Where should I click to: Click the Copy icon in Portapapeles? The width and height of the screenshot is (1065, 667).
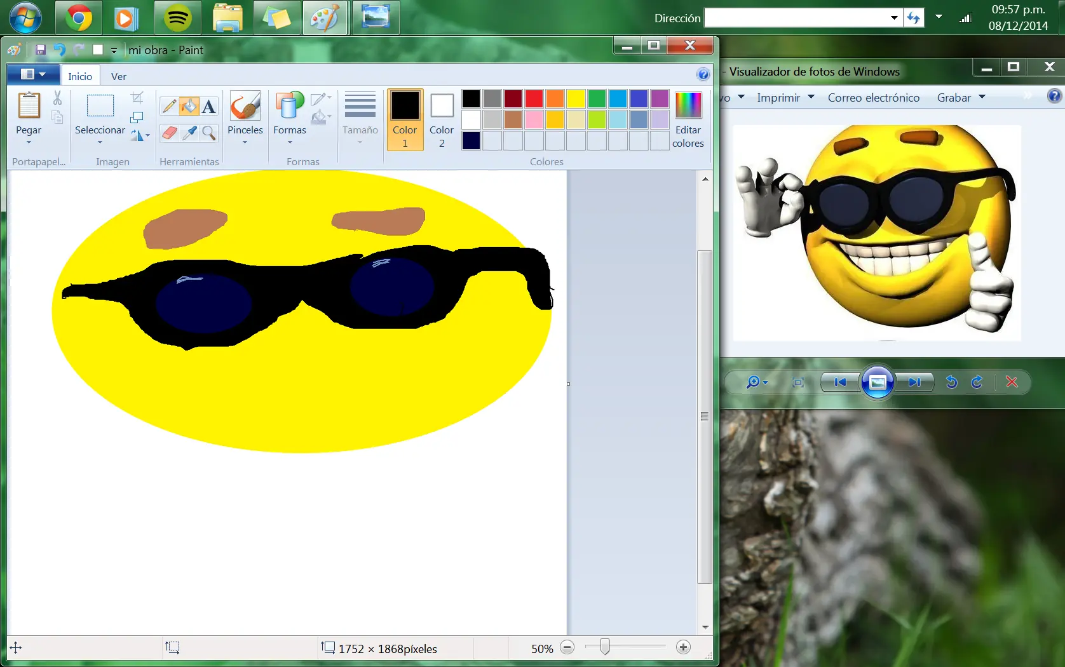[x=57, y=118]
